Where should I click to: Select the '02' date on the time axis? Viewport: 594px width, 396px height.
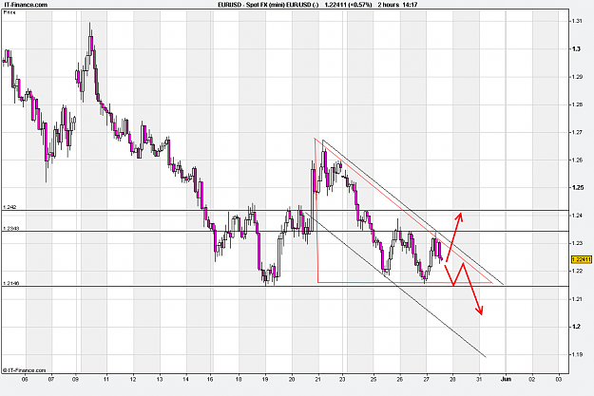pos(532,379)
